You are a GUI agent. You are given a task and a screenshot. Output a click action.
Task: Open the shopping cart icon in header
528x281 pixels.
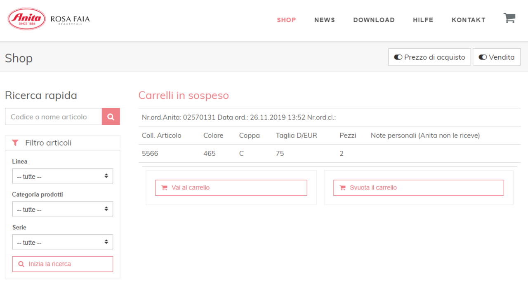click(509, 18)
